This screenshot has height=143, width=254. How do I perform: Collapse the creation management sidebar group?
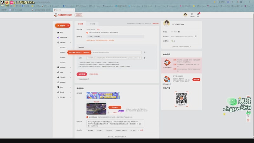tap(70, 43)
